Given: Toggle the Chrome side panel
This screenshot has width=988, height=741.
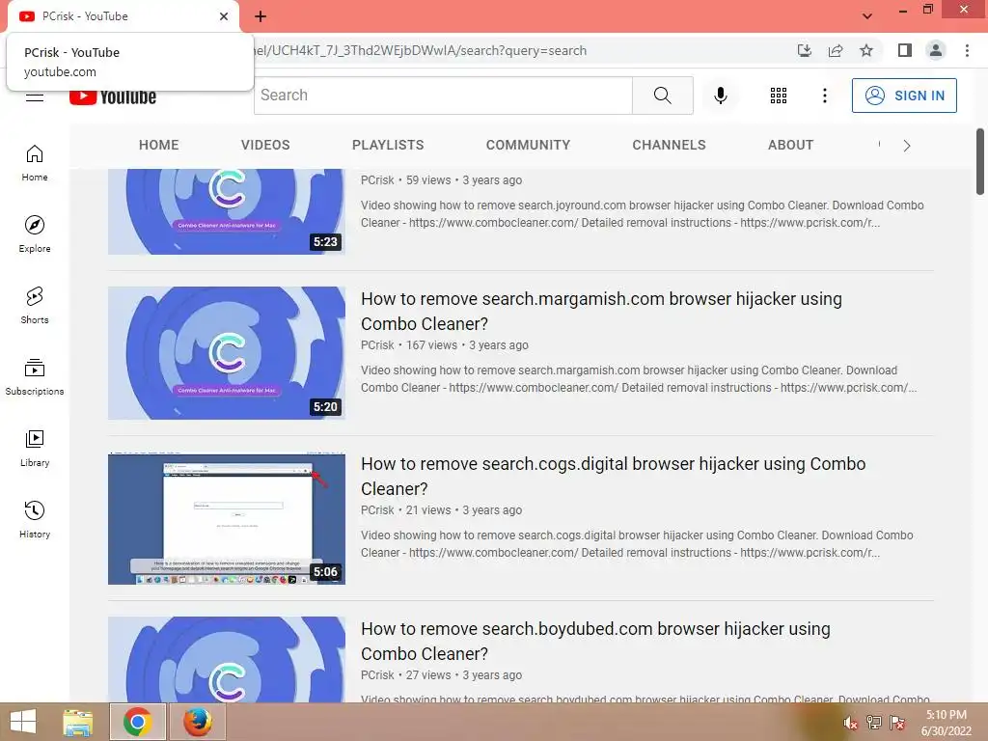Looking at the screenshot, I should tap(905, 50).
